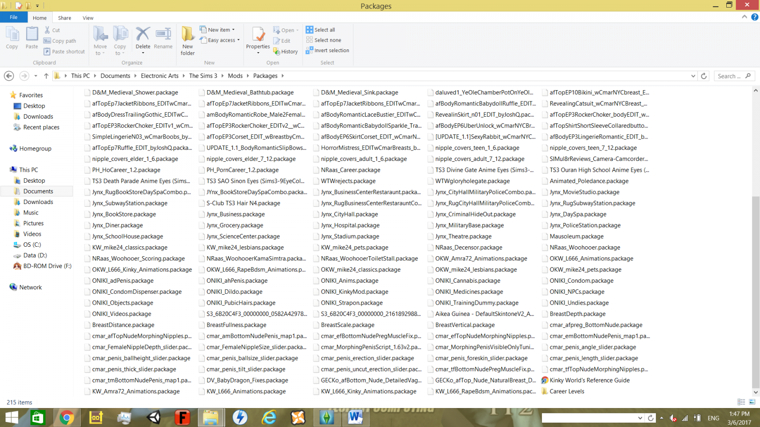Click the Windows Start button
The image size is (760, 427).
tap(11, 418)
